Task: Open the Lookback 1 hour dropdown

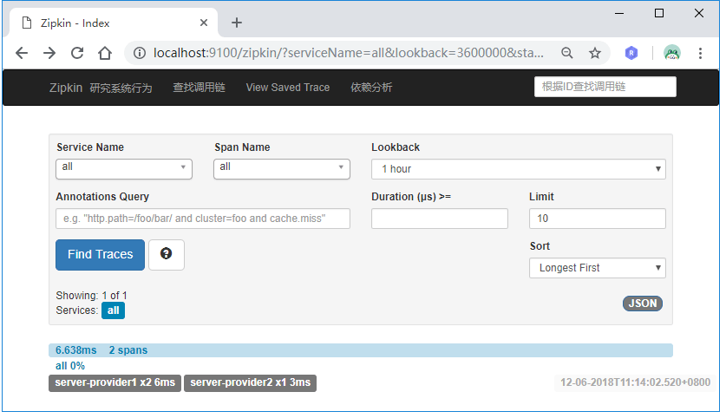Action: pos(518,169)
